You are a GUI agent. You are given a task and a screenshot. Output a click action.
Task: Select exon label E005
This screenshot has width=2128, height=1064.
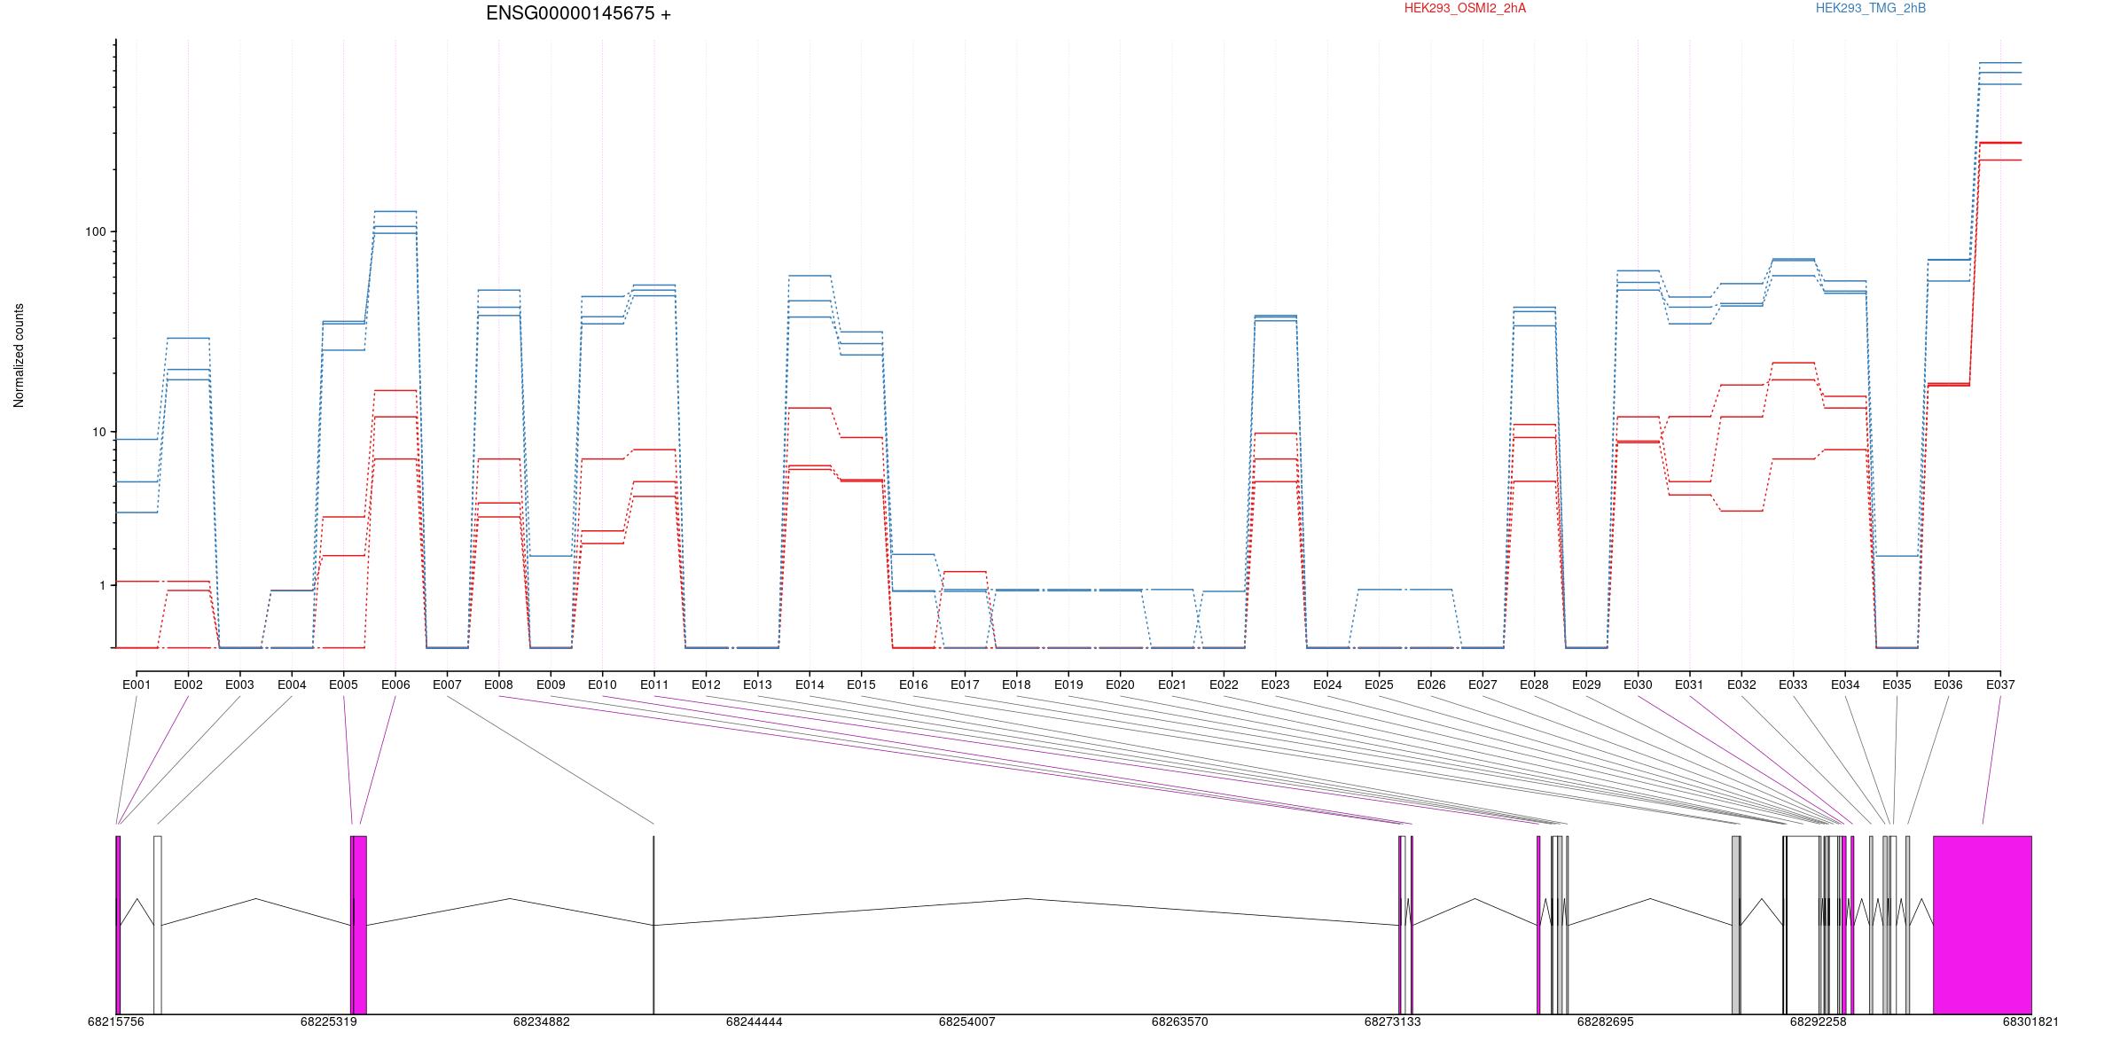point(343,685)
